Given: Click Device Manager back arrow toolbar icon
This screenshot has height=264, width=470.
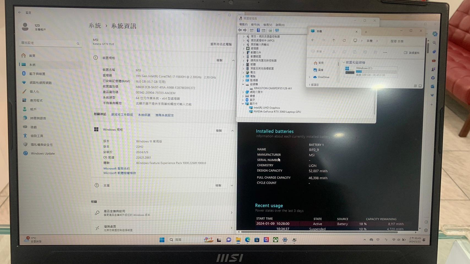Looking at the screenshot, I should point(240,30).
